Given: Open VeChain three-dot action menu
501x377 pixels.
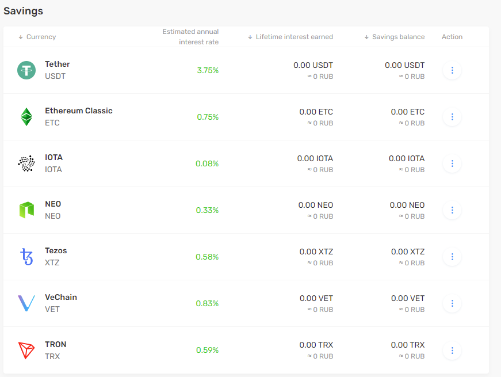Looking at the screenshot, I should pyautogui.click(x=452, y=303).
